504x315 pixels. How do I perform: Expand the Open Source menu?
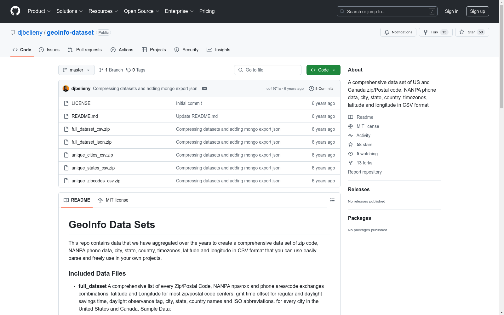coord(142,11)
